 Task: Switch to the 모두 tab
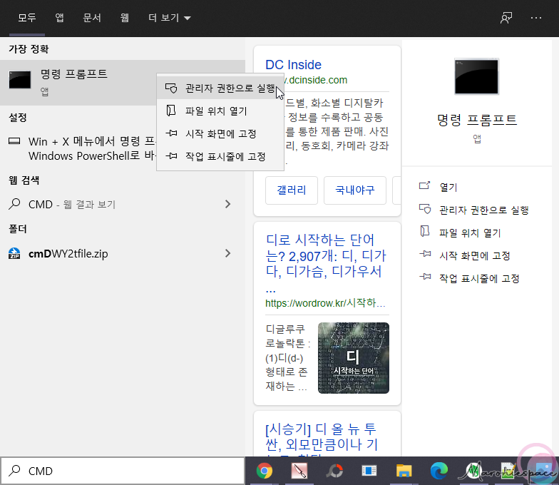[27, 17]
